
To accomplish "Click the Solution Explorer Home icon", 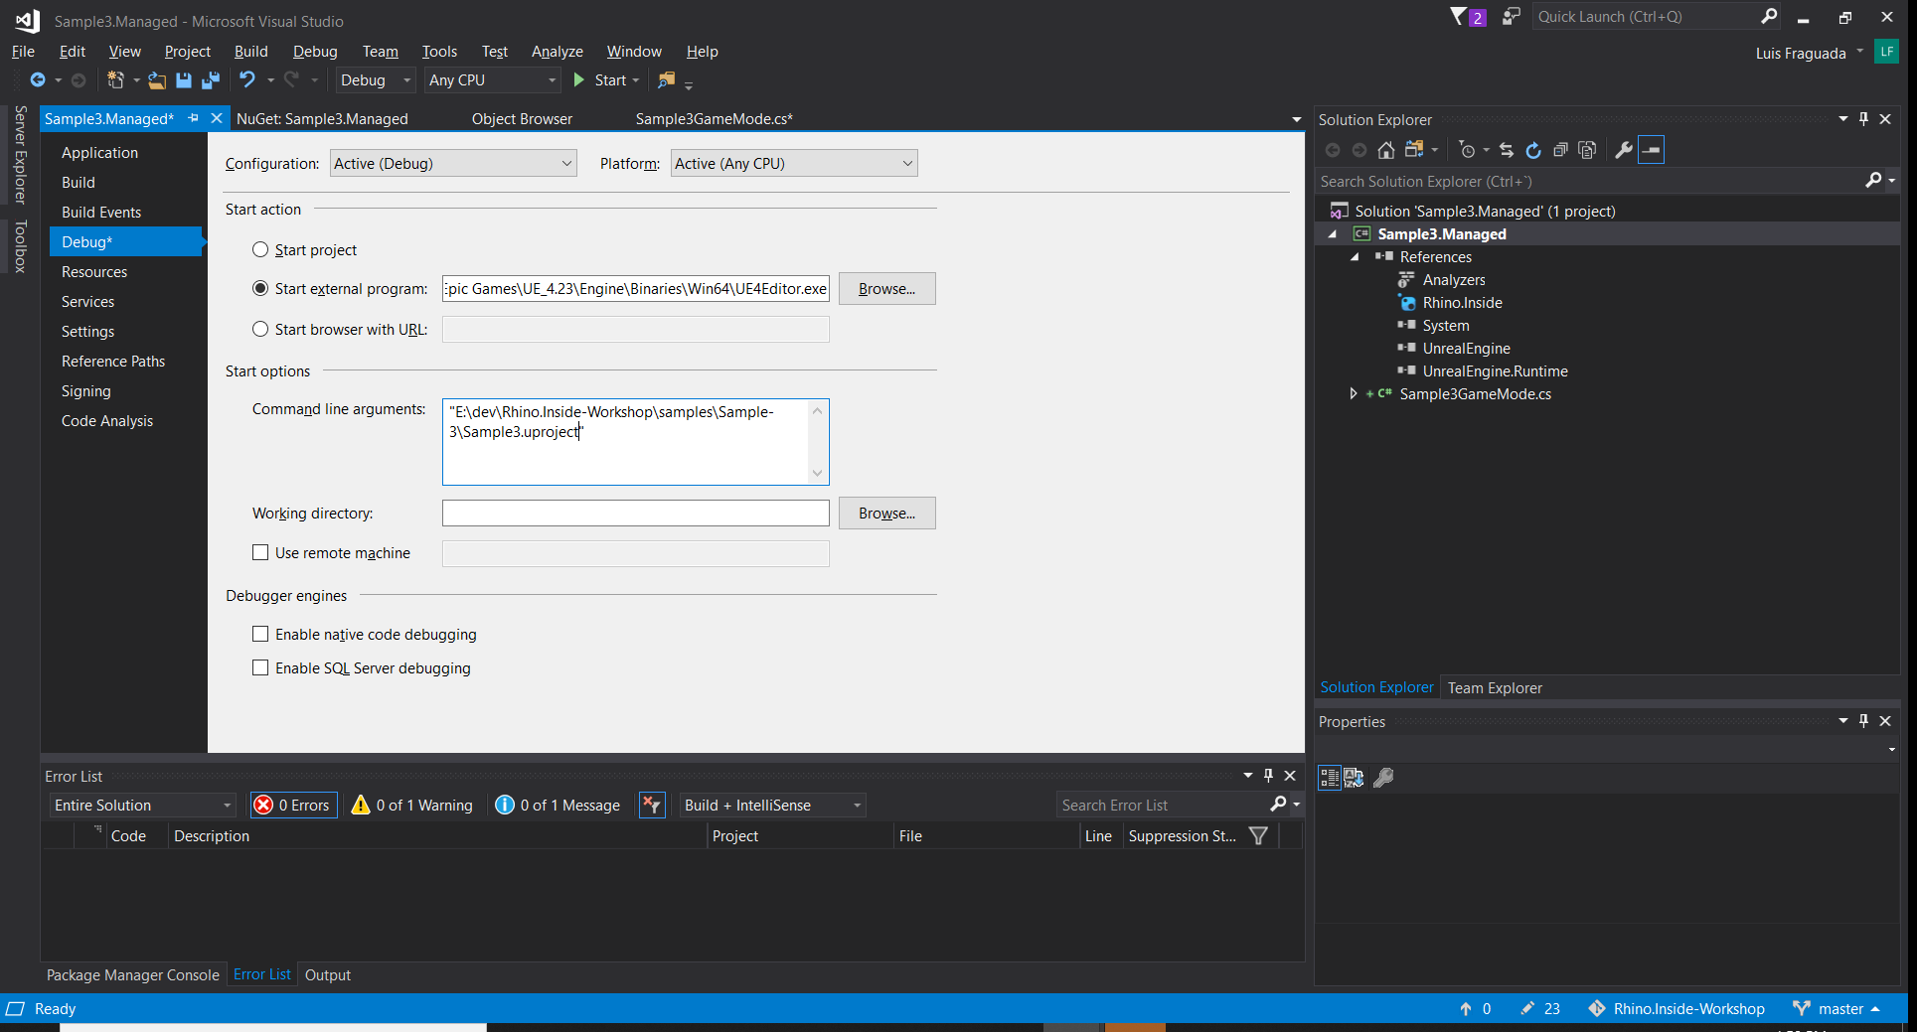I will [x=1385, y=150].
